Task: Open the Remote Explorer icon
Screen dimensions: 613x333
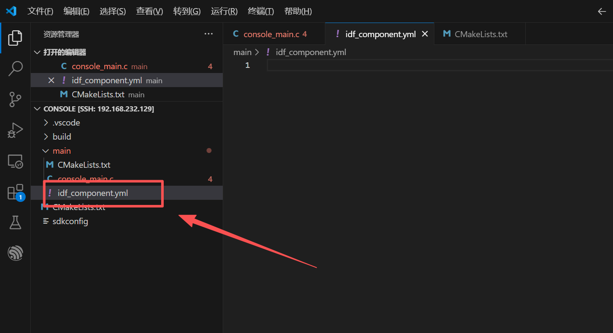Action: tap(15, 161)
